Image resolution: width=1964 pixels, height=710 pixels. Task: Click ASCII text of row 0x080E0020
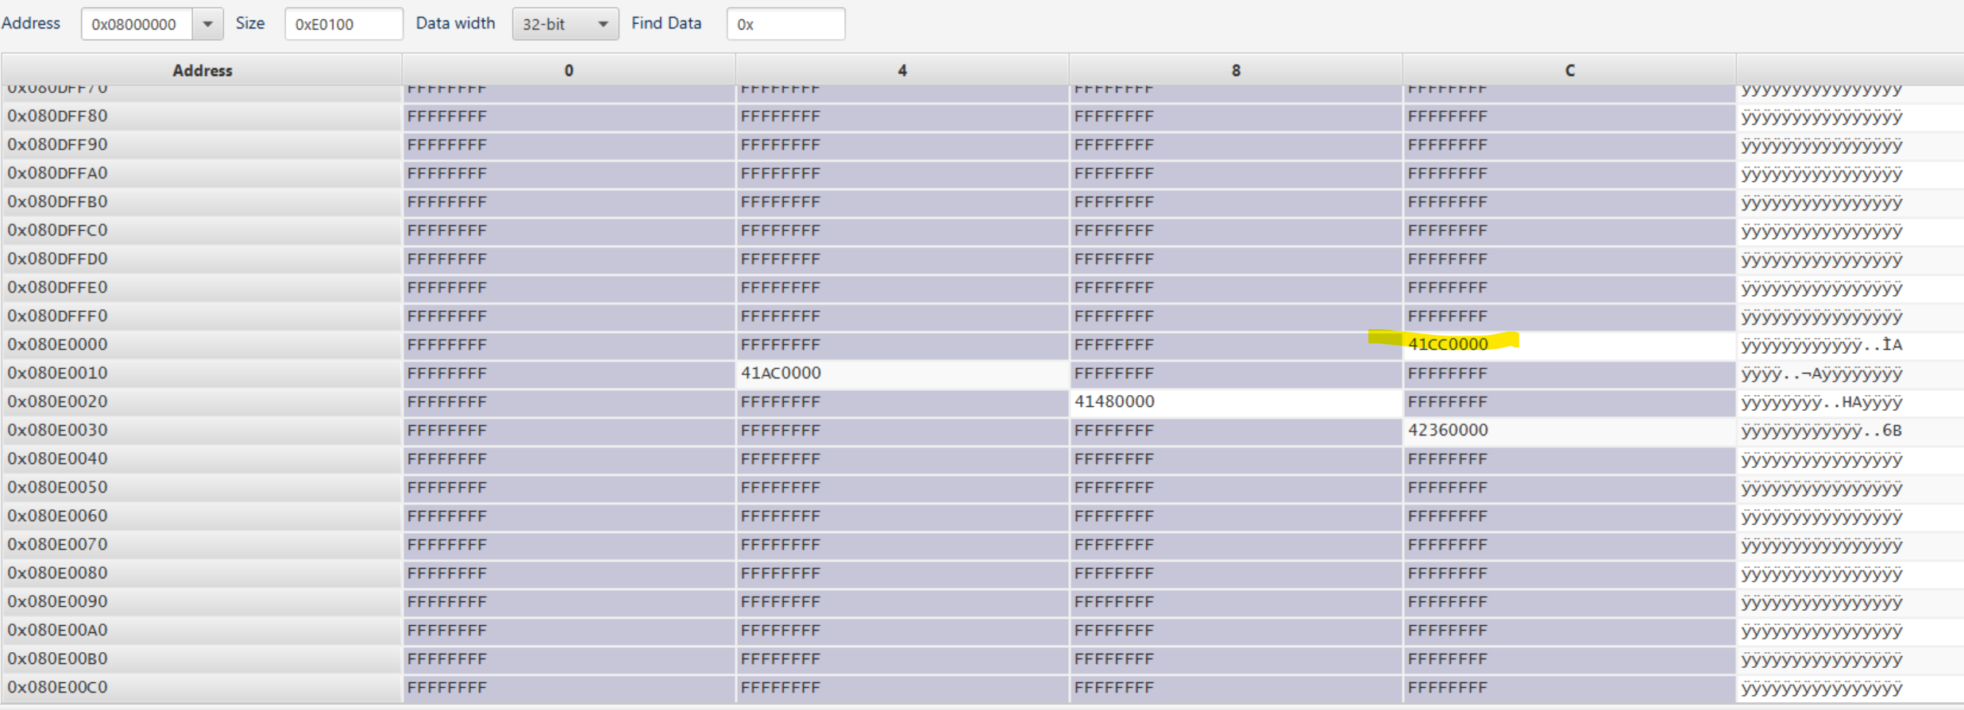point(1822,402)
